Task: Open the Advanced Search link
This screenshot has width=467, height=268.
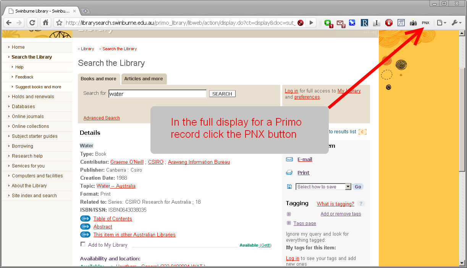Action: (102, 118)
